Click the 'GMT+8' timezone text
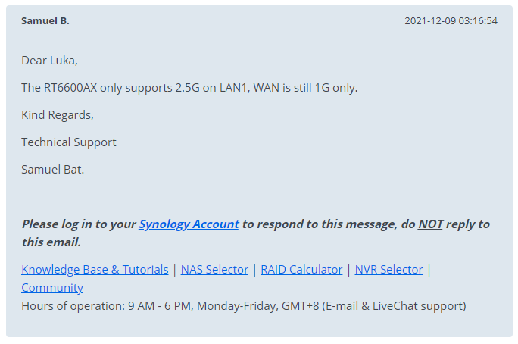The height and width of the screenshot is (344, 518). (301, 306)
